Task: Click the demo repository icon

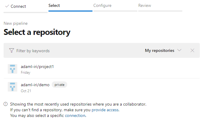Action: coord(12,87)
